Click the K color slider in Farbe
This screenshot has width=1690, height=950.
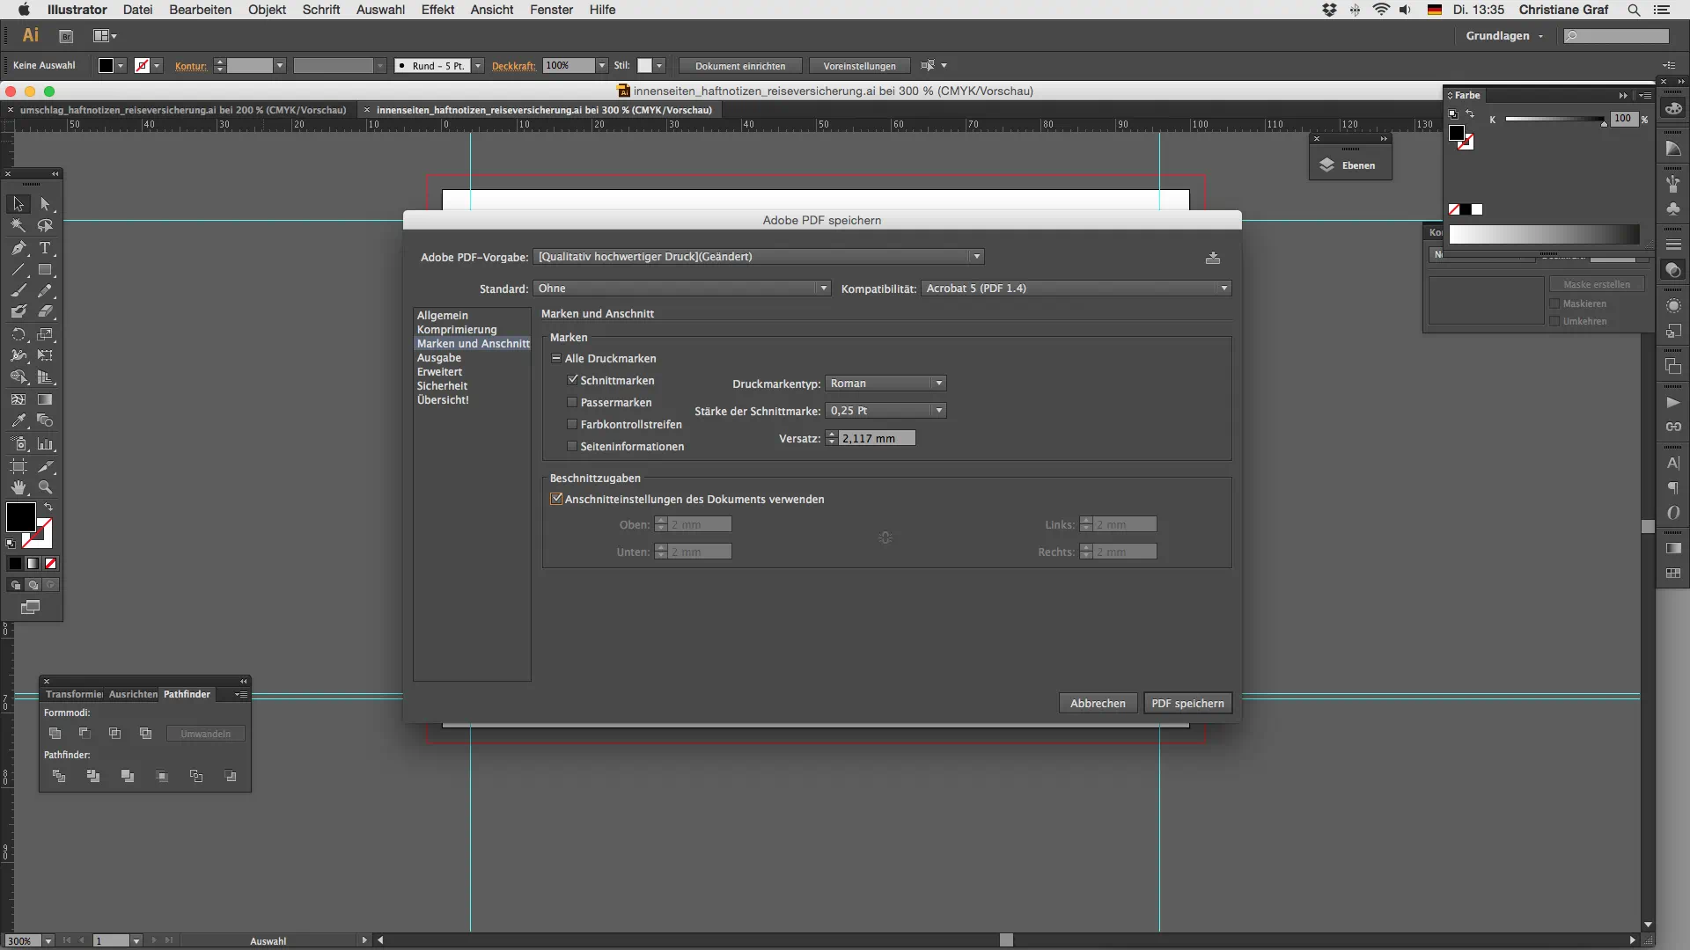(x=1554, y=119)
